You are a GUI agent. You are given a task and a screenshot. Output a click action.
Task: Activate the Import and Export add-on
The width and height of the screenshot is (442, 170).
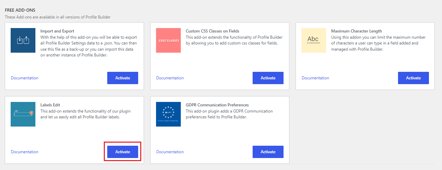click(123, 78)
